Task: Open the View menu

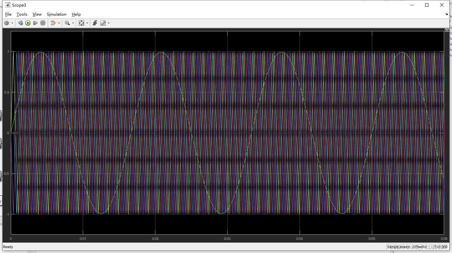Action: coord(37,14)
